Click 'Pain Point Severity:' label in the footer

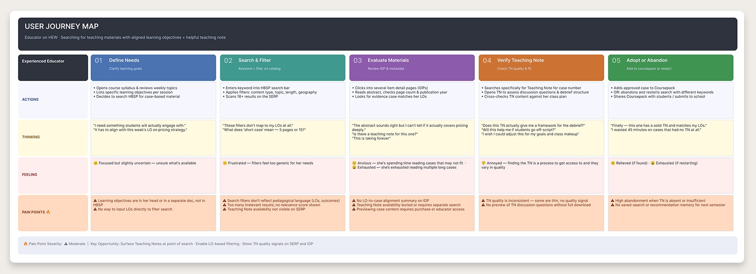(x=45, y=244)
